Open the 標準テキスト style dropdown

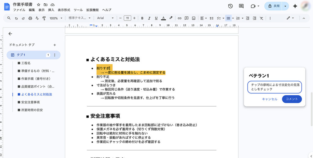[79, 18]
